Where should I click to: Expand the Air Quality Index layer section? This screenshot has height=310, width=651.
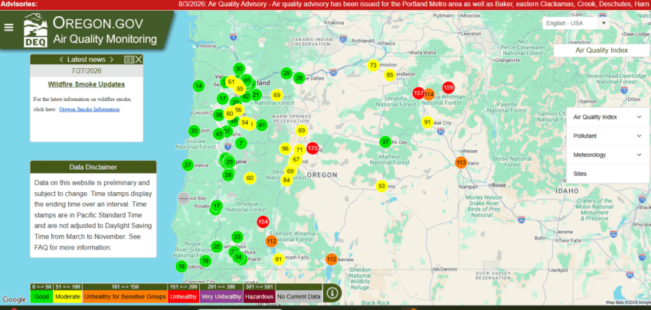[607, 117]
